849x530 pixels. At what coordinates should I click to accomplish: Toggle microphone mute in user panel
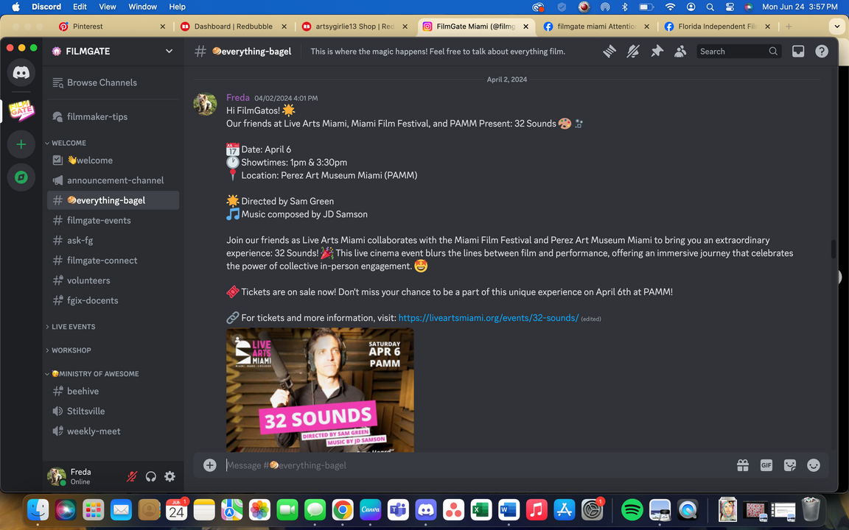coord(132,476)
